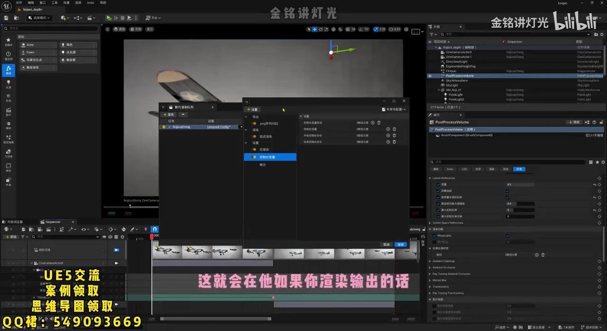Click the blue Accept button in dialog
The width and height of the screenshot is (607, 331).
(x=401, y=244)
